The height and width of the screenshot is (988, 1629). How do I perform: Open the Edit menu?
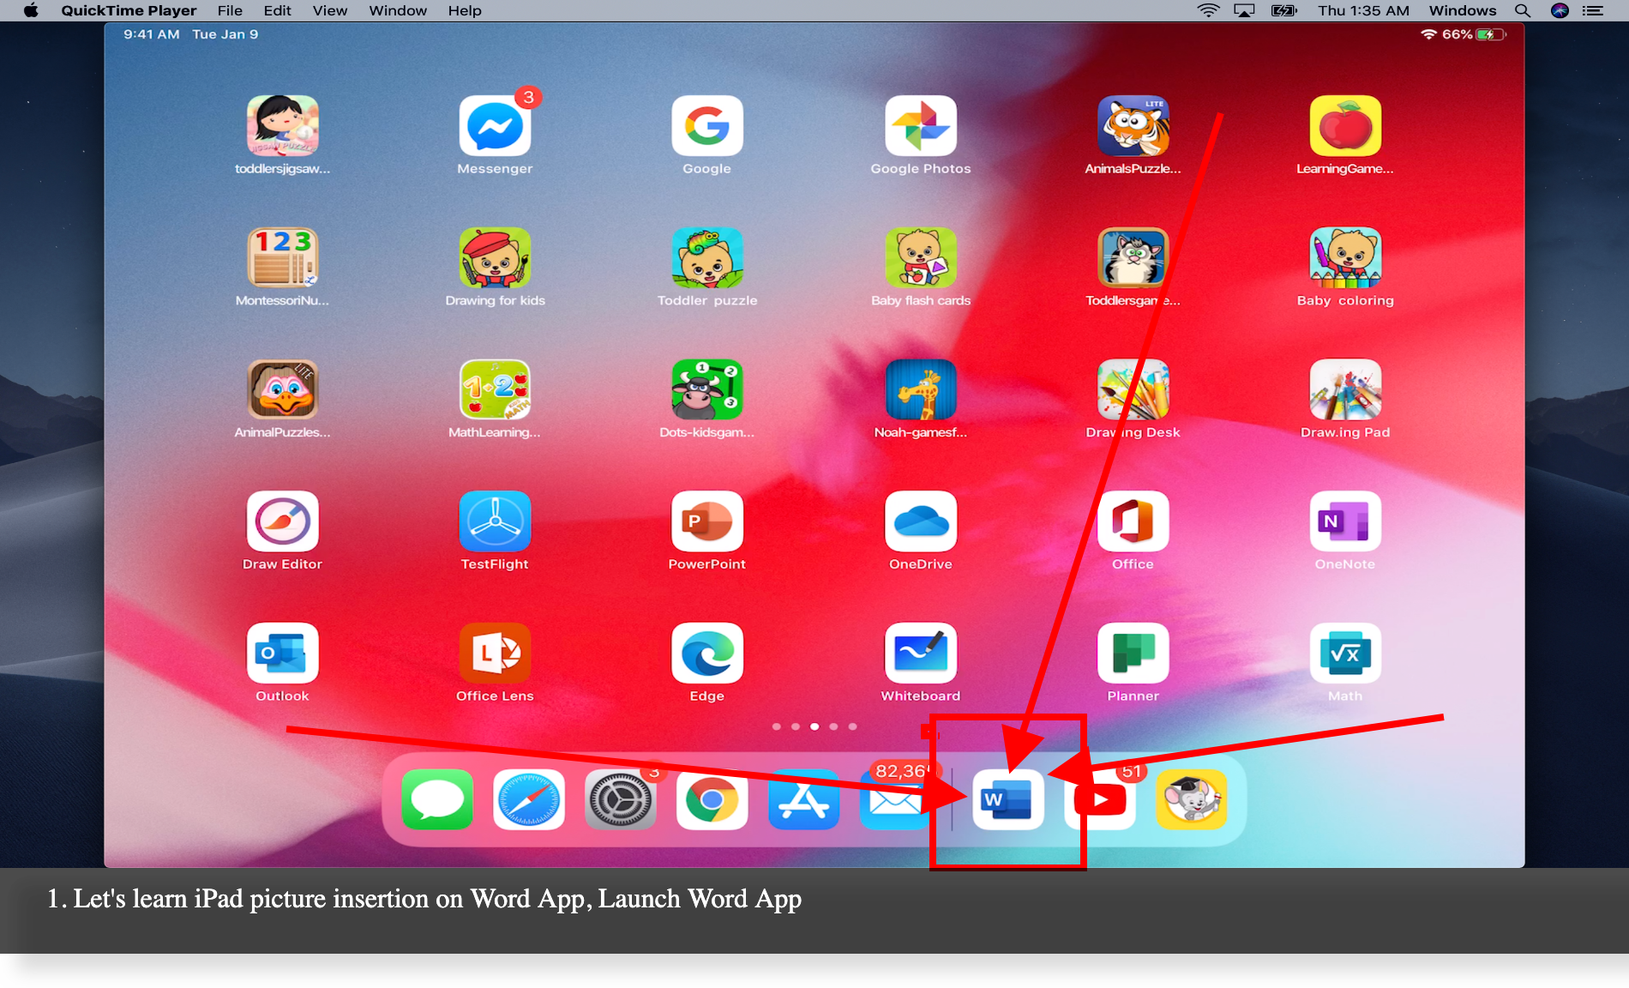click(277, 10)
